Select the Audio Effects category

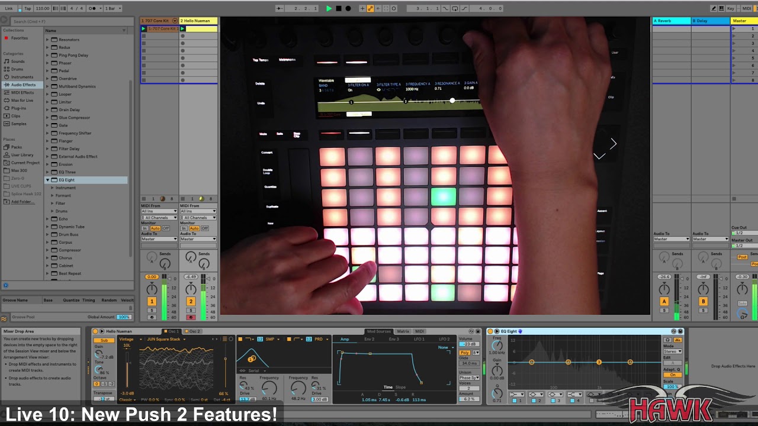[23, 85]
